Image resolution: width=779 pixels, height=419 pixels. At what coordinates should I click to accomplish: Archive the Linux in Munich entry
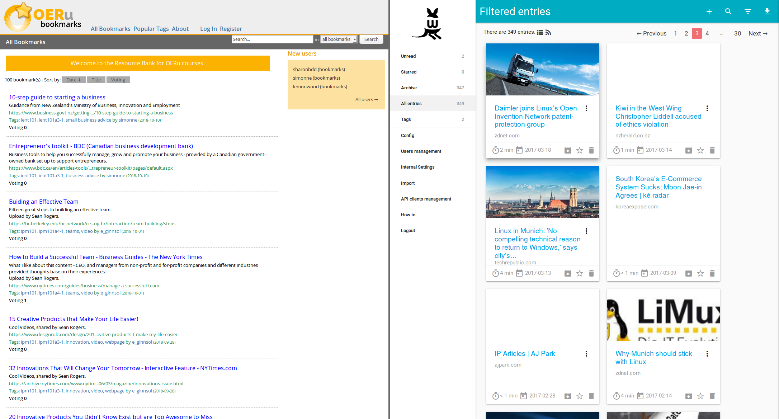point(568,273)
